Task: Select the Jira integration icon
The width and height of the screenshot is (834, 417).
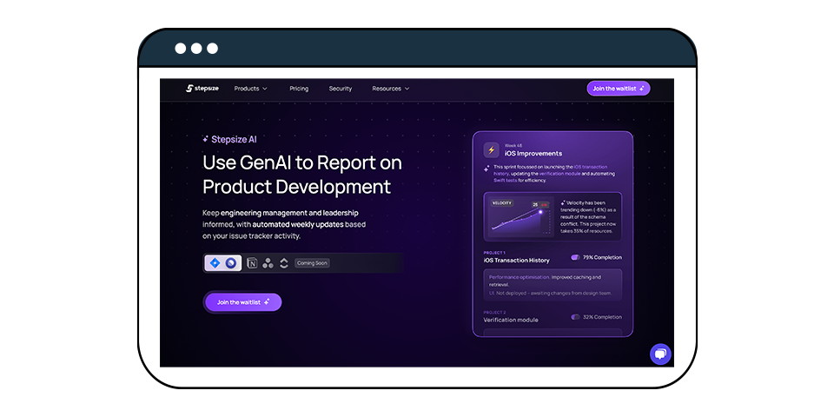Action: pyautogui.click(x=215, y=262)
